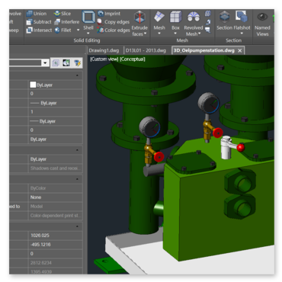The image size is (282, 282).
Task: Open the Fillet flyout arrow
Action: point(78,30)
